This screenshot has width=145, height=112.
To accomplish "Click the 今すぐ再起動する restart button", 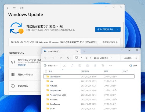I will tap(105, 29).
